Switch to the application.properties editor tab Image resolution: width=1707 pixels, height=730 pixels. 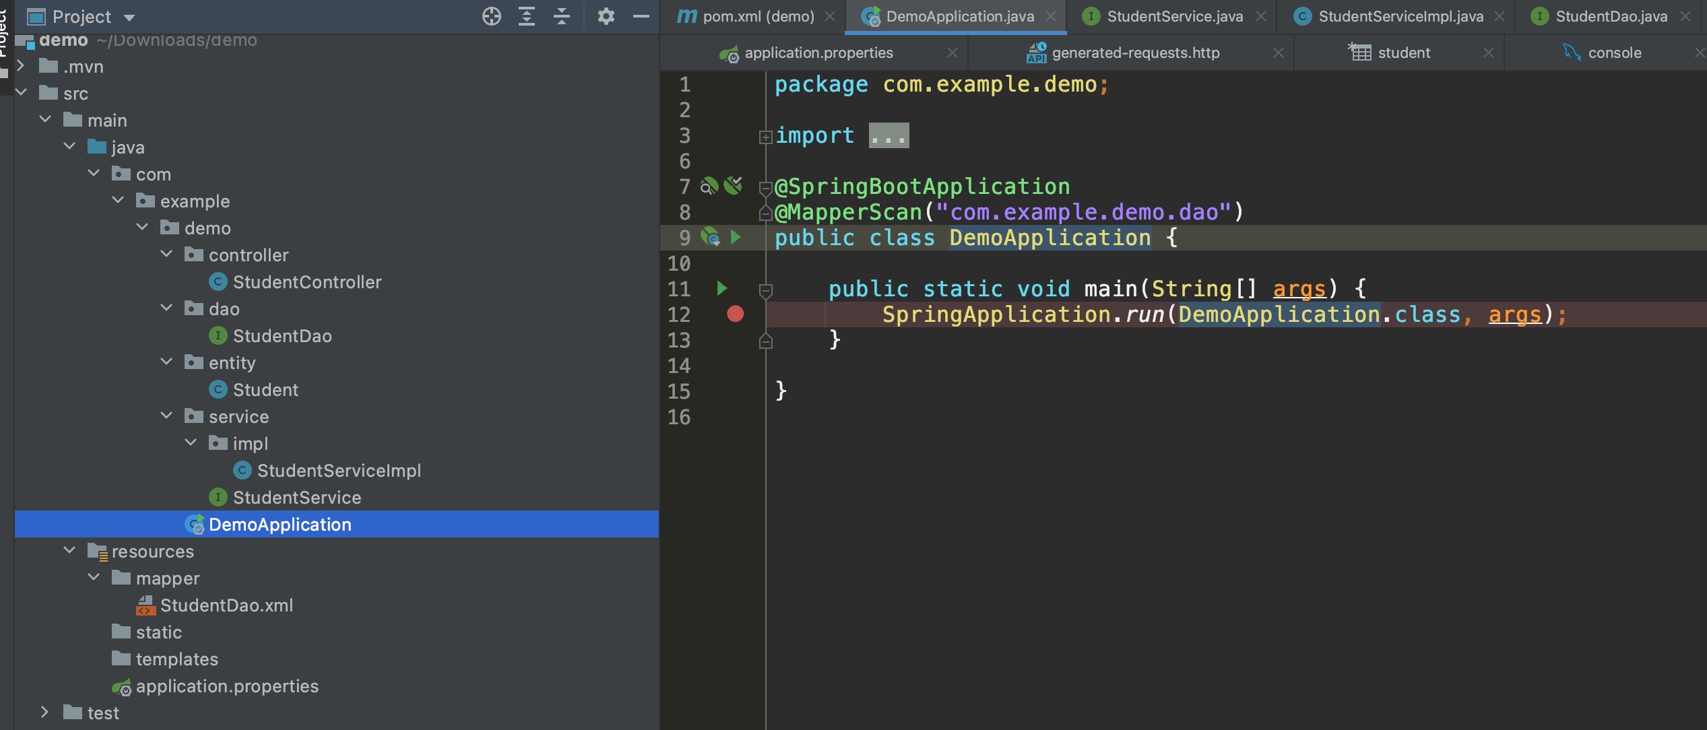pyautogui.click(x=818, y=53)
